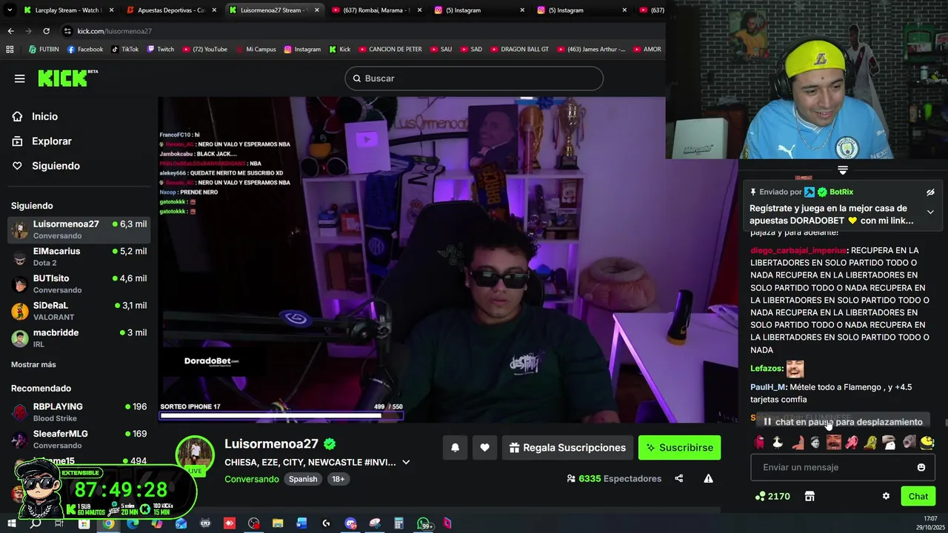Viewport: 948px width, 533px height.
Task: Toggle the notification bell for Luisormenoa27
Action: coord(455,447)
